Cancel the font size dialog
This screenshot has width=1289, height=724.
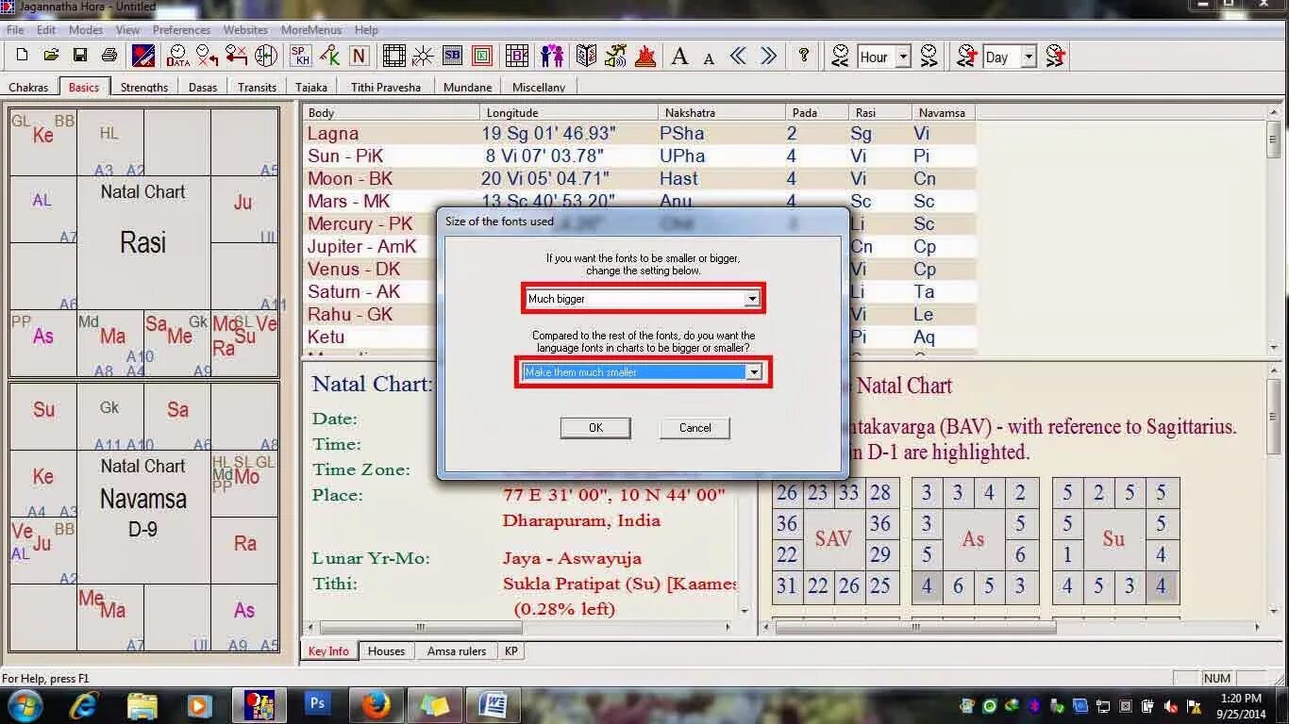(x=695, y=428)
